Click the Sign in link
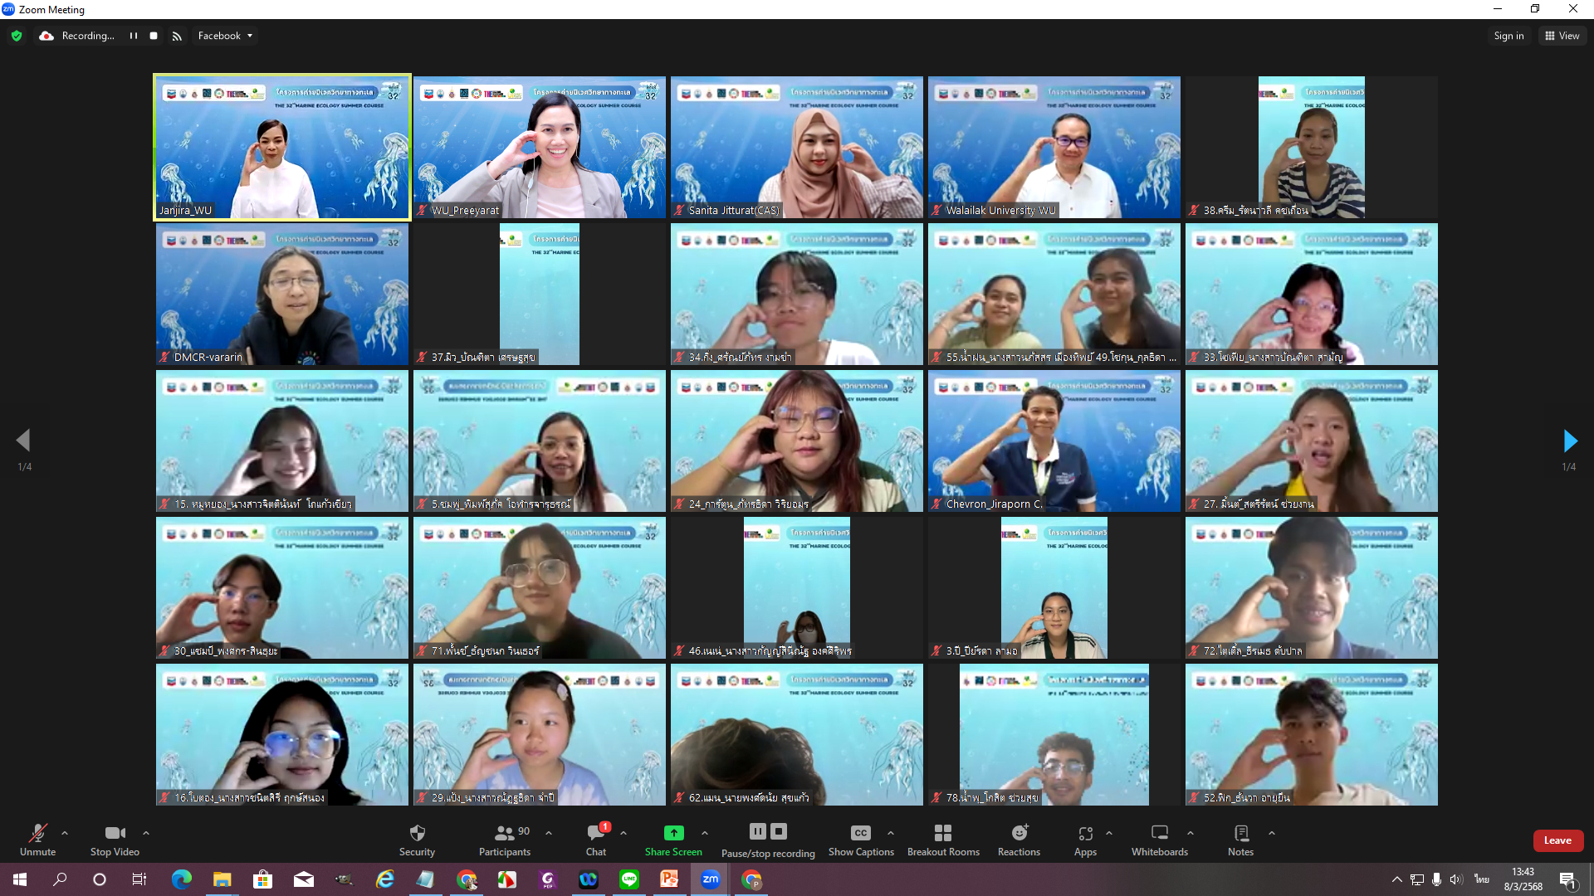The width and height of the screenshot is (1594, 896). click(x=1508, y=36)
